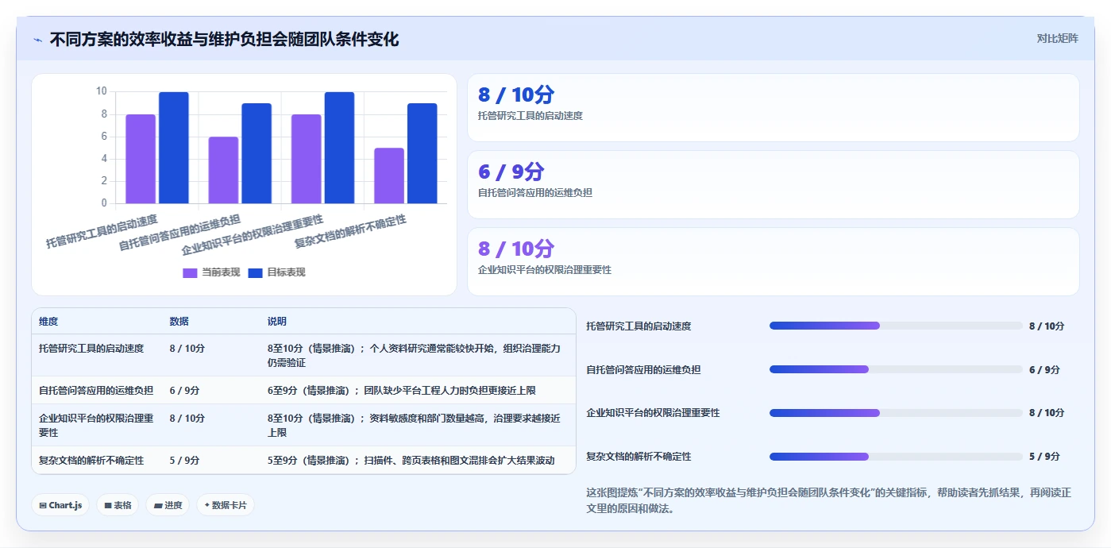Click the blue bar for 托管研究工具的启动速度
Screen dimensions: 1111x548
[174, 148]
